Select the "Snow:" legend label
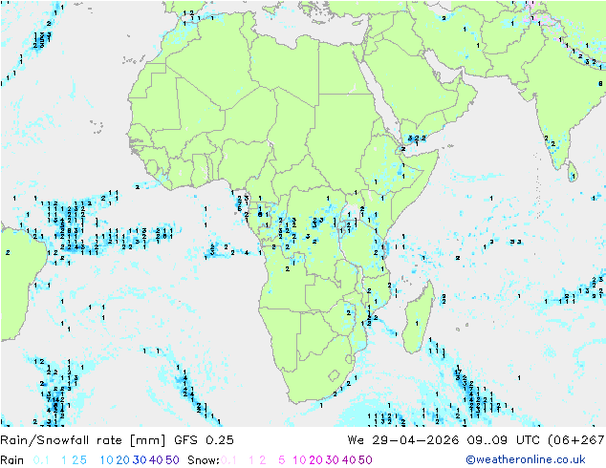 point(204,460)
